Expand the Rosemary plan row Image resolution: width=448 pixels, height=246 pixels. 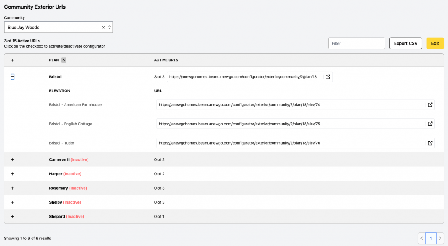(13, 188)
